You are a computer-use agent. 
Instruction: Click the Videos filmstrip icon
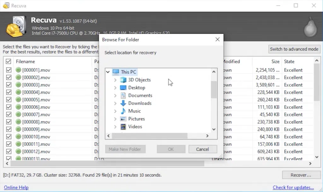(x=123, y=127)
